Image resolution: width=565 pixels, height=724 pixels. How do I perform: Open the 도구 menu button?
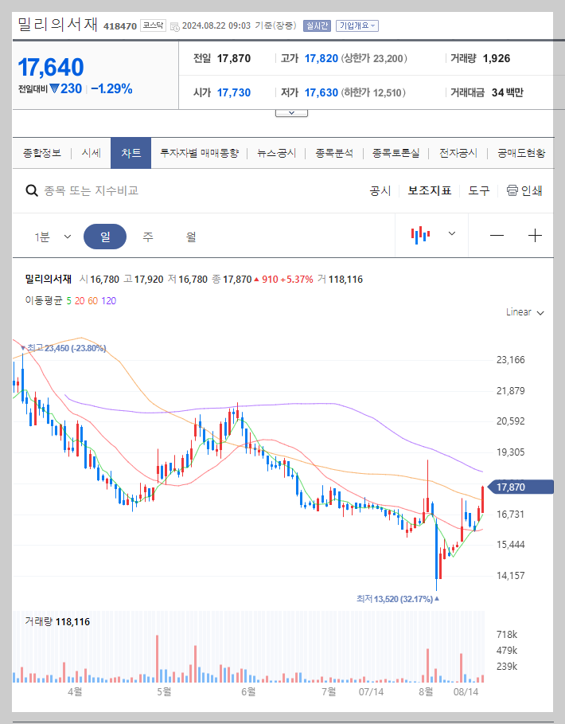(x=477, y=190)
